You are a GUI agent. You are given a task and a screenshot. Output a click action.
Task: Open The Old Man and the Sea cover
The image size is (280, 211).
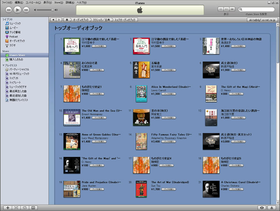(72, 118)
